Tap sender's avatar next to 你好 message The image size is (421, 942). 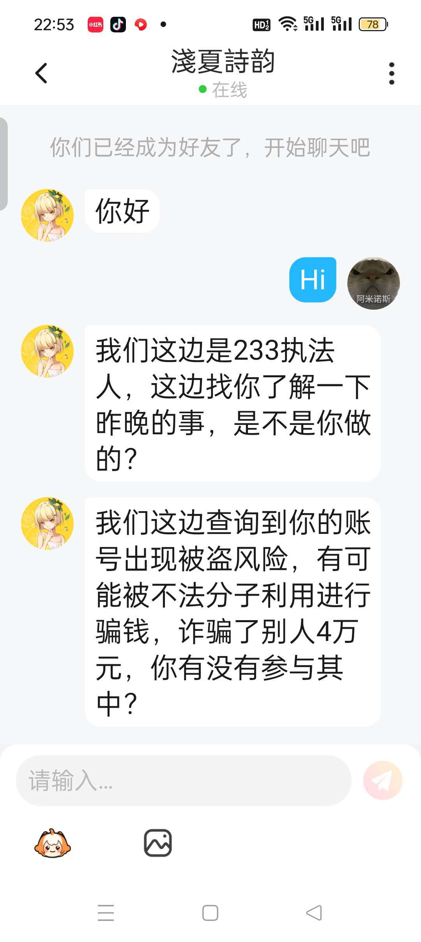click(47, 215)
